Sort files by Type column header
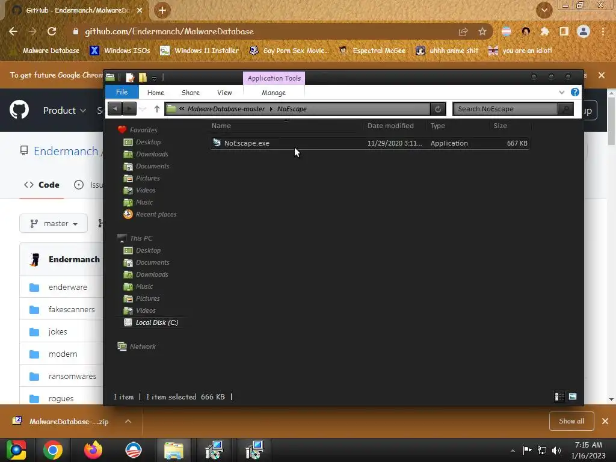This screenshot has width=616, height=462. point(438,126)
